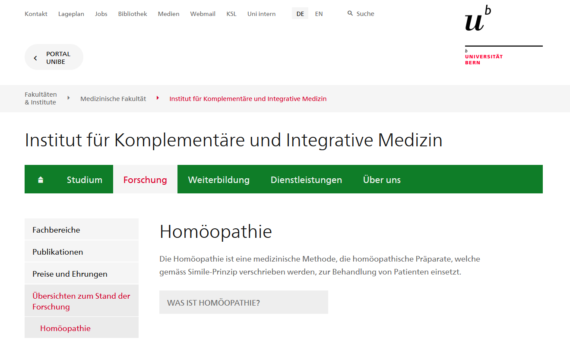The width and height of the screenshot is (570, 341).
Task: Switch language to EN
Action: point(319,14)
